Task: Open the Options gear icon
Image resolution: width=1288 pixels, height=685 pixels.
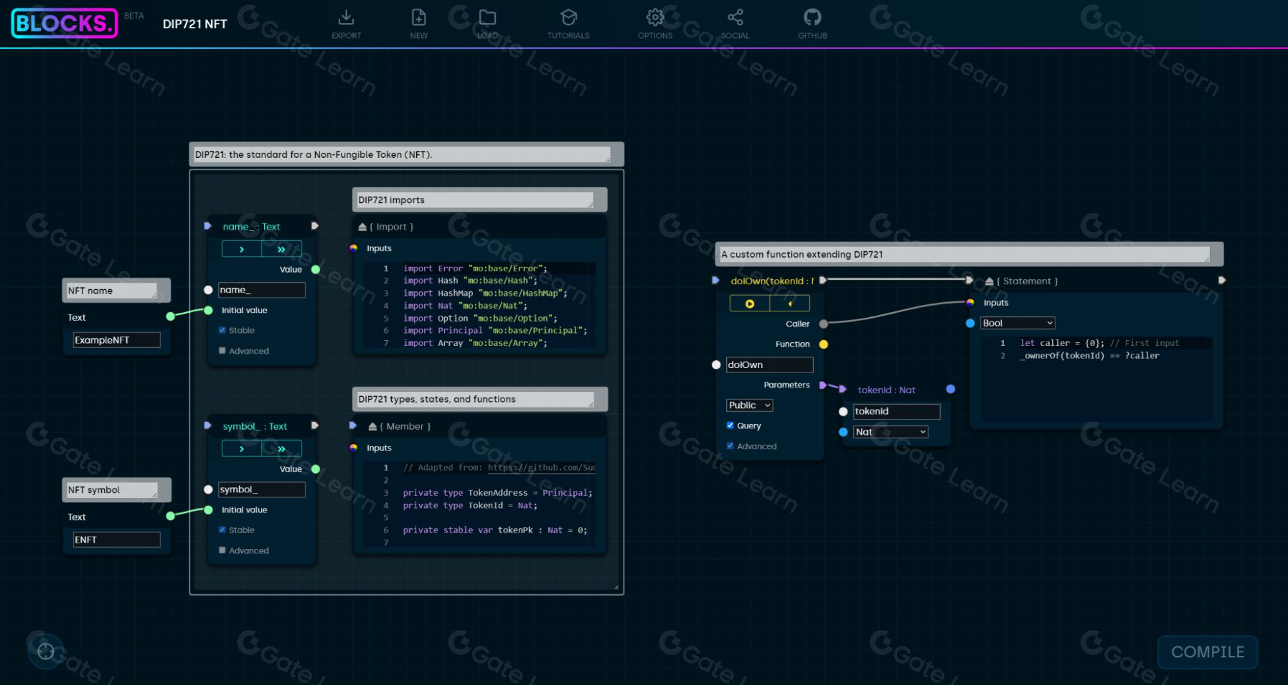Action: pyautogui.click(x=655, y=17)
